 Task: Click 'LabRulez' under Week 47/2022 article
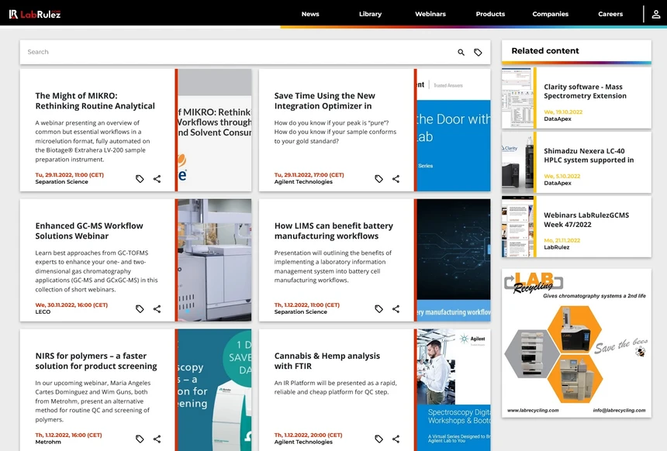point(556,247)
